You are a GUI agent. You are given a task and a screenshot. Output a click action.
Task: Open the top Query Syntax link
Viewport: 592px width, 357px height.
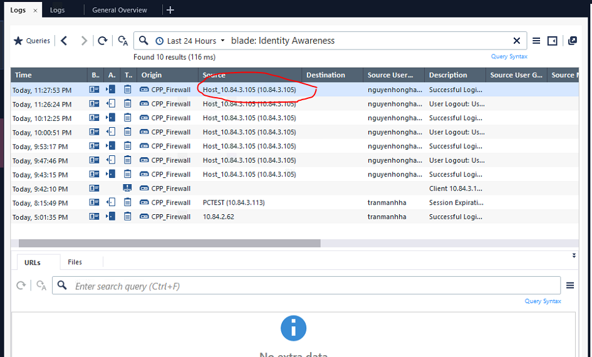[x=509, y=57]
